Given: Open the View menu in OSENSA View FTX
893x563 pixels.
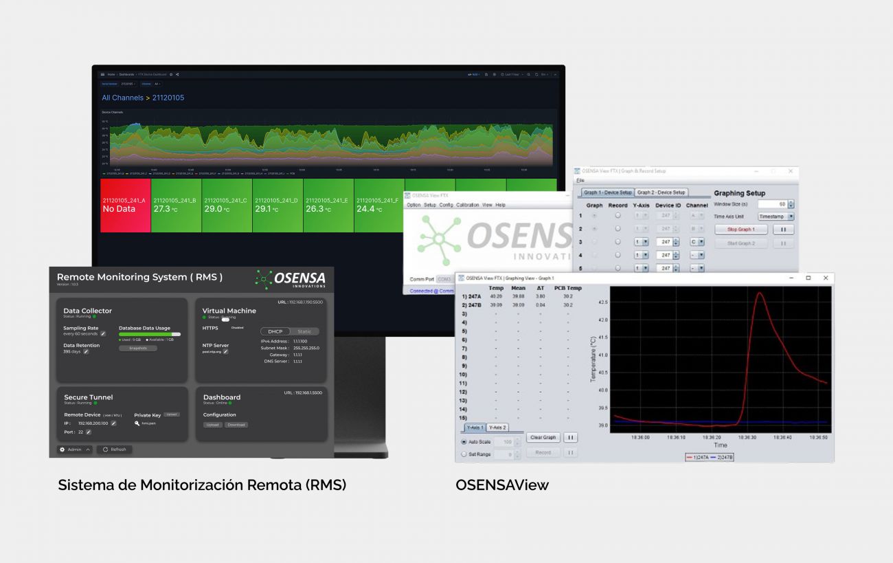Looking at the screenshot, I should (487, 205).
